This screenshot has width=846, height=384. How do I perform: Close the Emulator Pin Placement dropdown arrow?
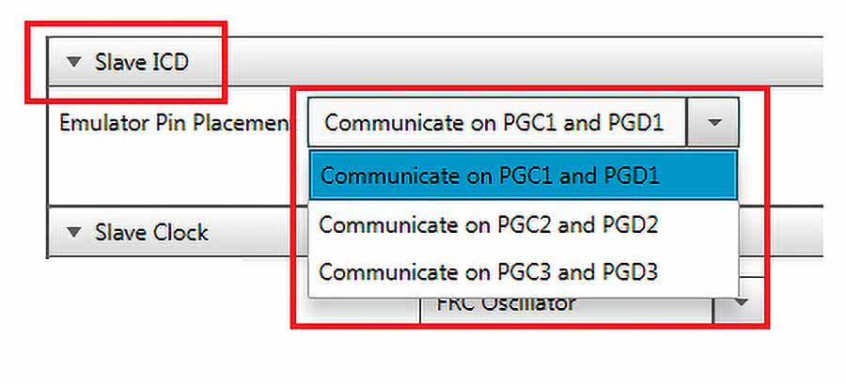pos(714,123)
